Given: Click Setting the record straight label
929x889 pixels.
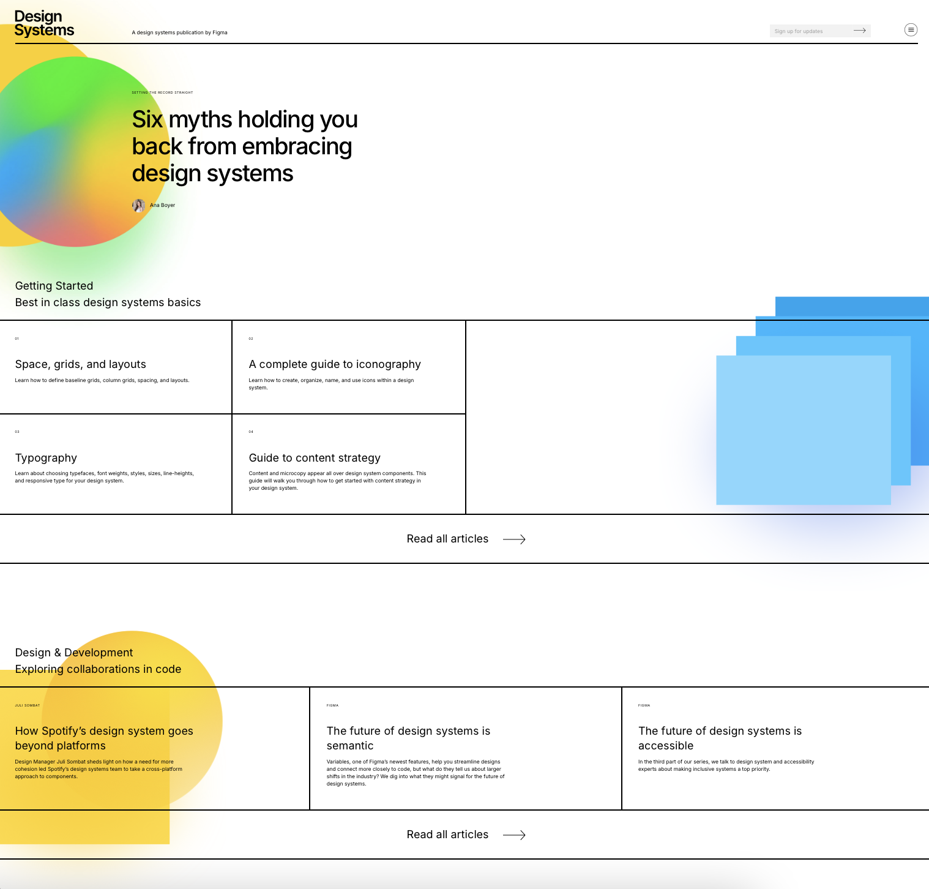Looking at the screenshot, I should (x=162, y=92).
